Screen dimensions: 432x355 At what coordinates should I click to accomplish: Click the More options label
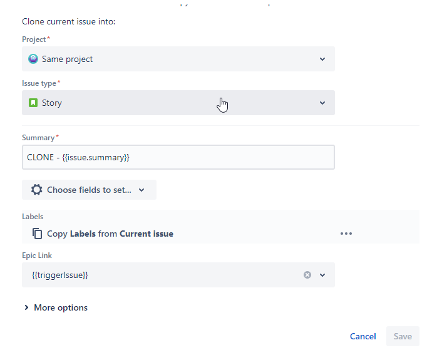click(61, 307)
